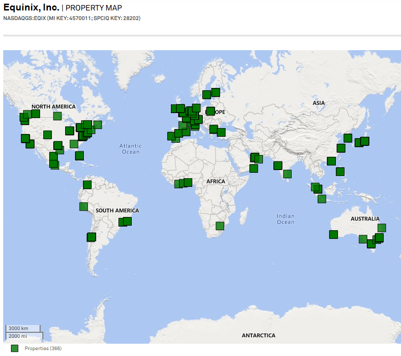Click the ANTARCTICA map label
401x356 pixels.
258,335
